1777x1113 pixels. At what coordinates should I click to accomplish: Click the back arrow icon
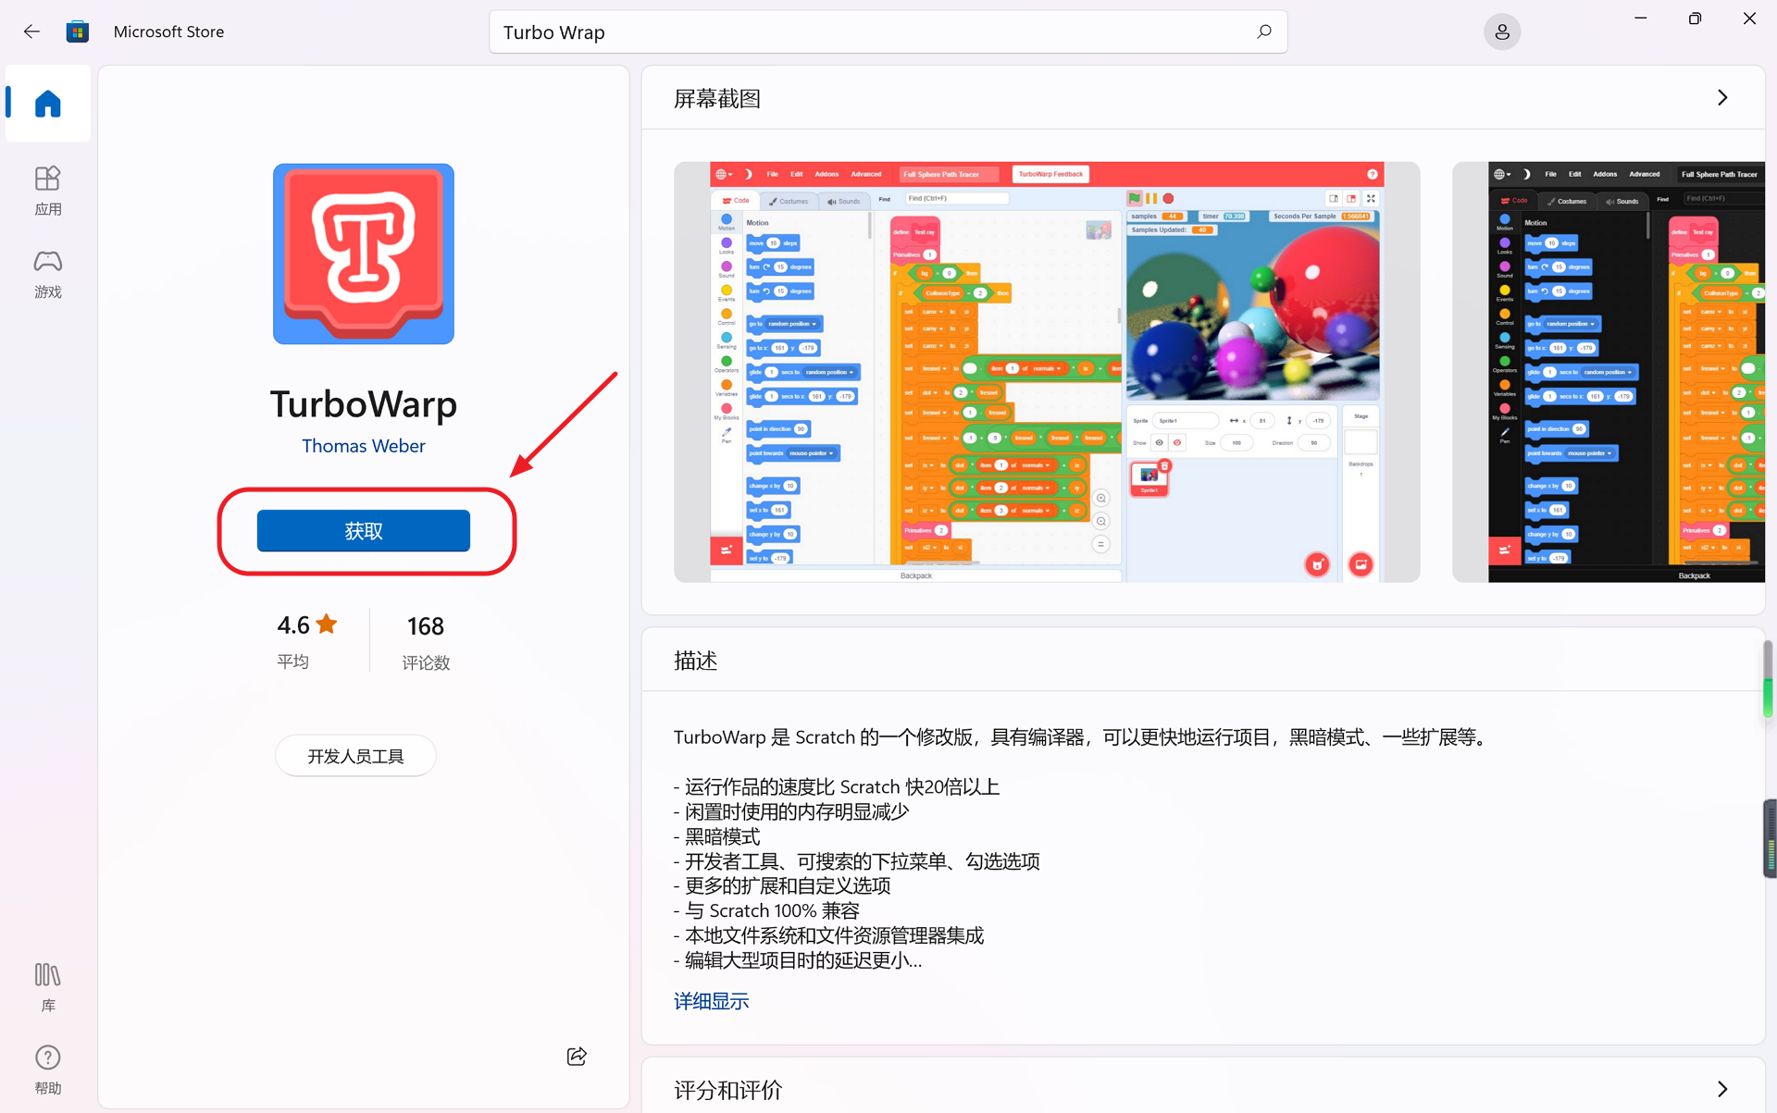31,31
